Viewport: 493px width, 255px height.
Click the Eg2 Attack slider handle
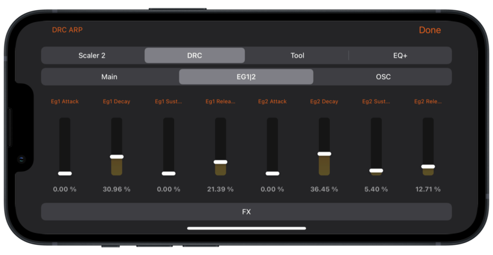(x=272, y=173)
